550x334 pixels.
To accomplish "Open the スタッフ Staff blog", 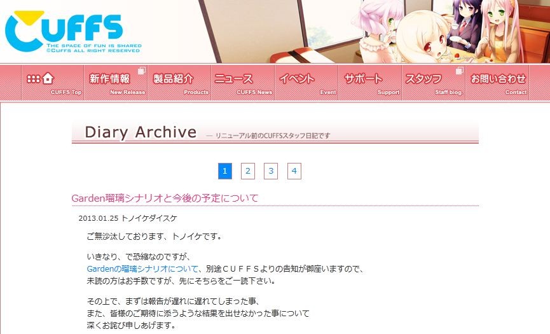I will coord(433,83).
